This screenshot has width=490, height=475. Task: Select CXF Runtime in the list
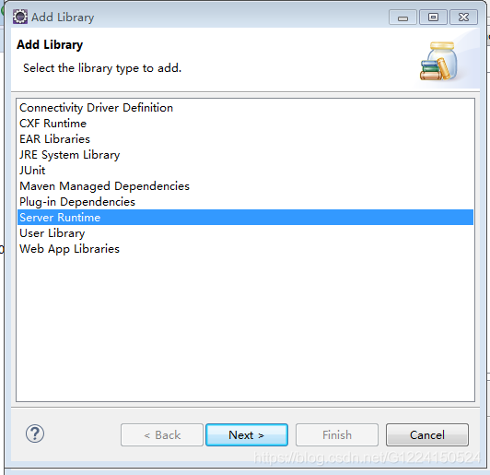pyautogui.click(x=245, y=124)
